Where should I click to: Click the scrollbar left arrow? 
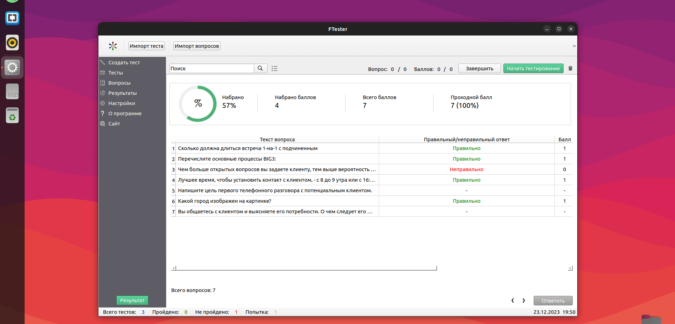click(x=174, y=268)
